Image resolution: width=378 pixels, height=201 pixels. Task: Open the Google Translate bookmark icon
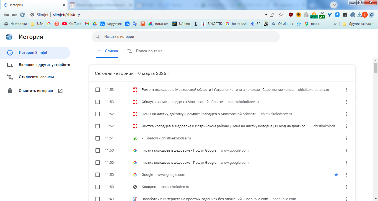click(135, 24)
